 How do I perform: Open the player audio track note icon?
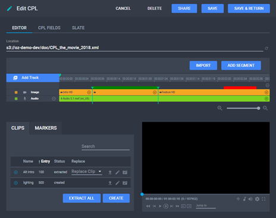coord(244,199)
